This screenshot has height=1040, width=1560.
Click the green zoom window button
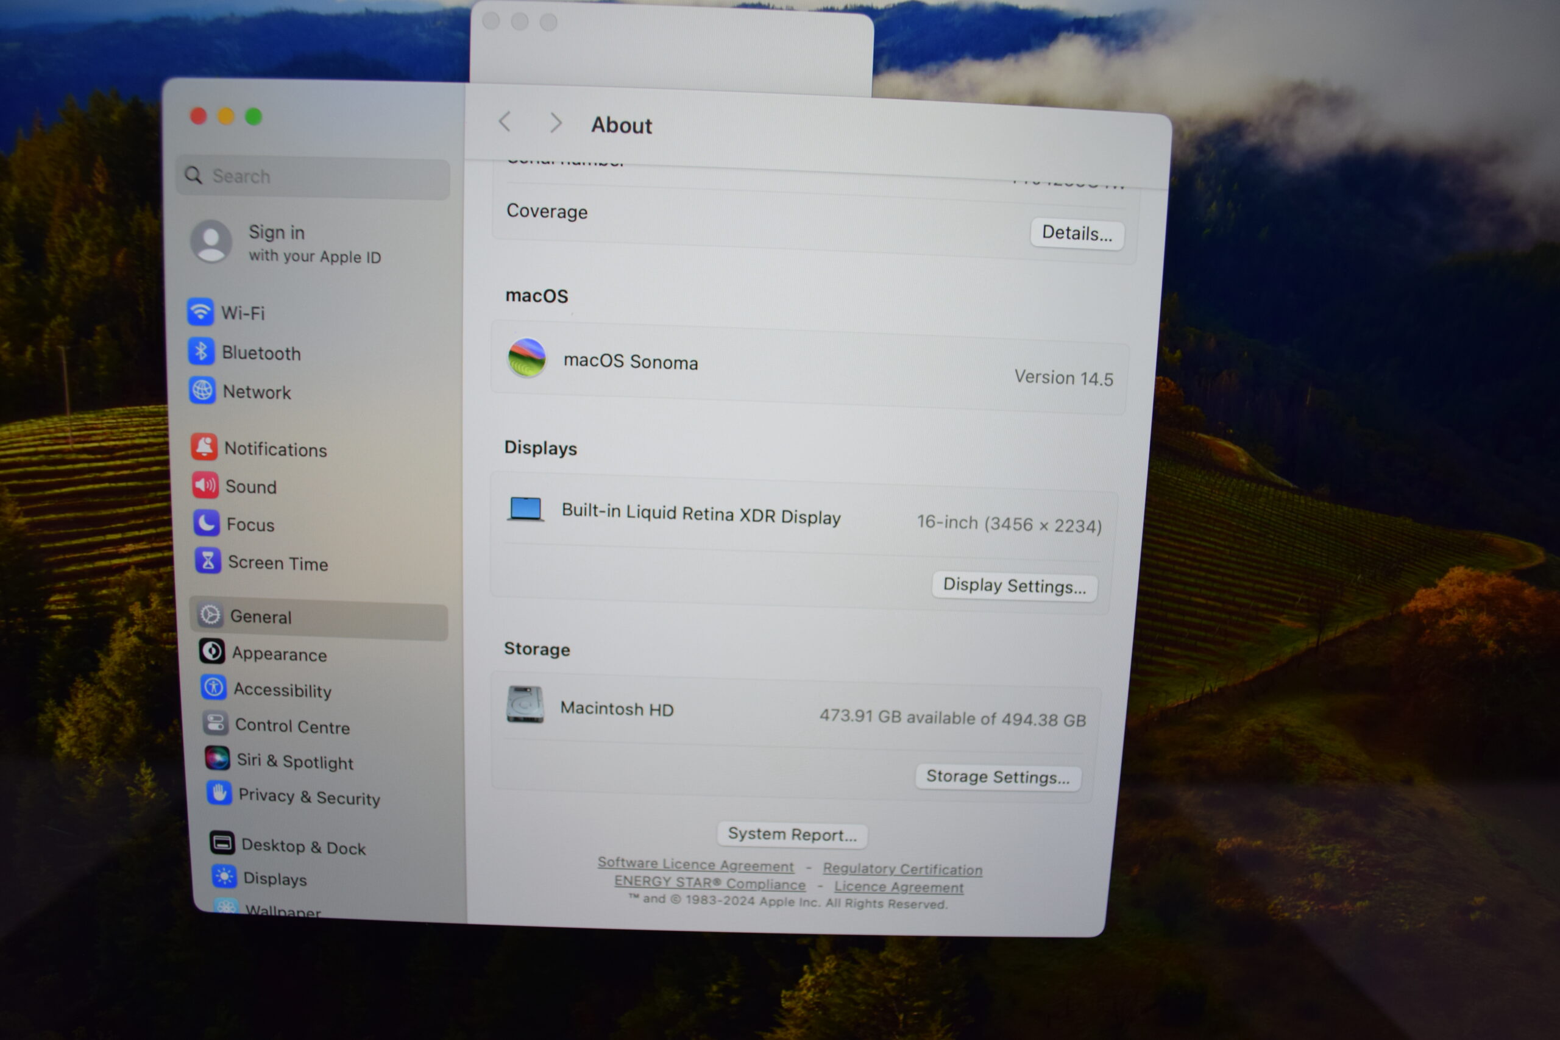click(253, 117)
